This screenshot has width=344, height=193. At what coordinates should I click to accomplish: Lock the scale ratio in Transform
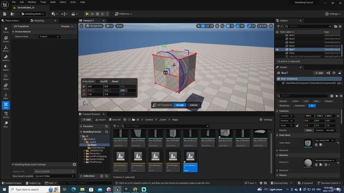(297, 125)
